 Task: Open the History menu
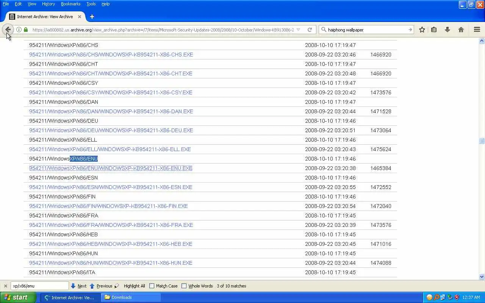(x=48, y=4)
